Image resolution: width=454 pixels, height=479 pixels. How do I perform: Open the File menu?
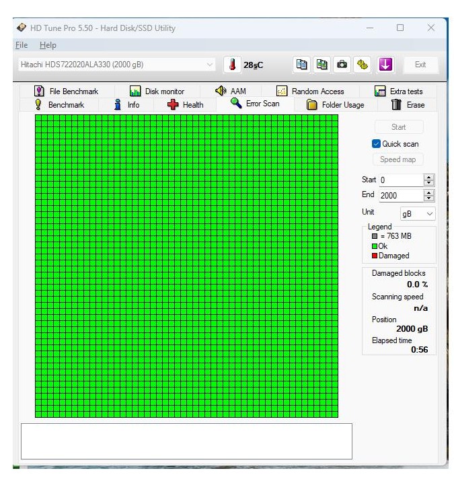click(22, 45)
